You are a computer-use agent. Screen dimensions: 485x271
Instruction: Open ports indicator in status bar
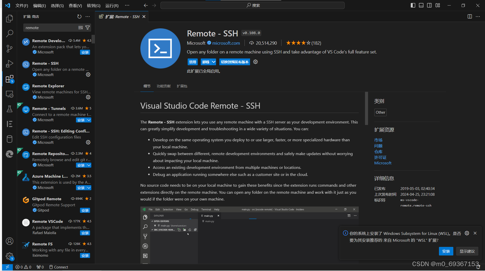tap(40, 267)
